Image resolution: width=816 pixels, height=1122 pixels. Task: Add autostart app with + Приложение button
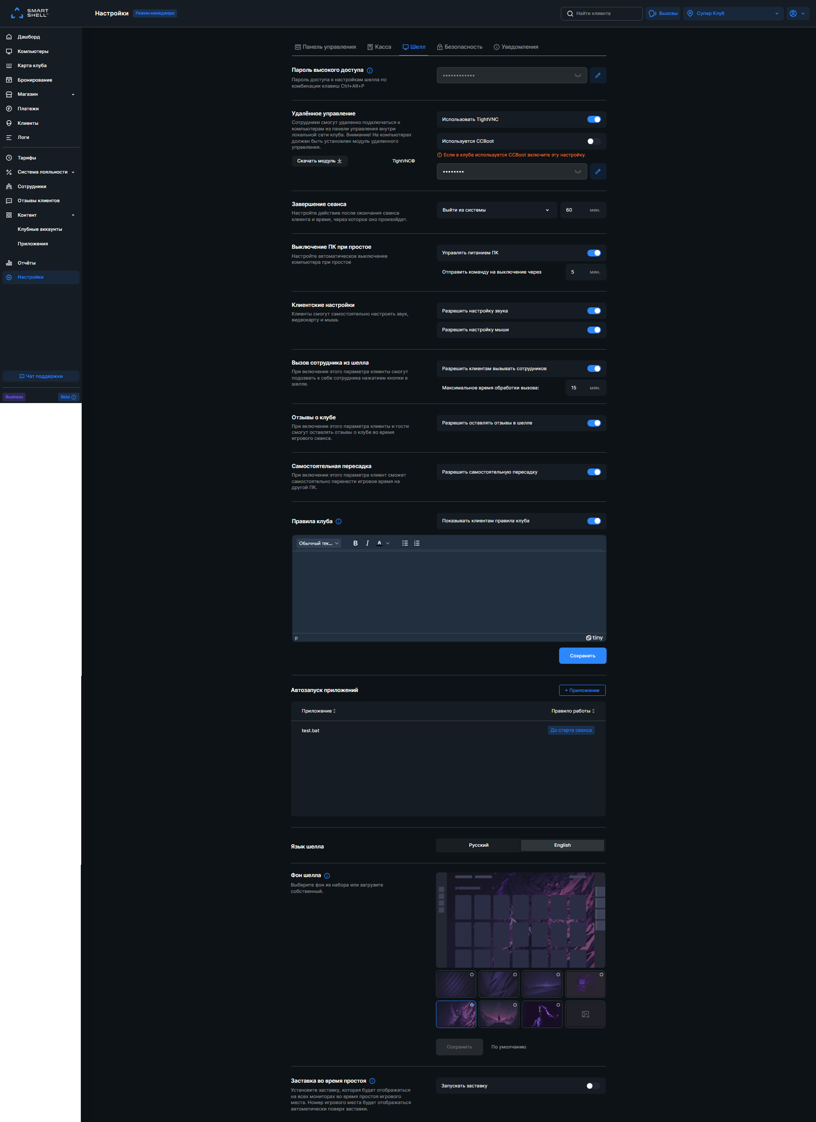coord(582,690)
